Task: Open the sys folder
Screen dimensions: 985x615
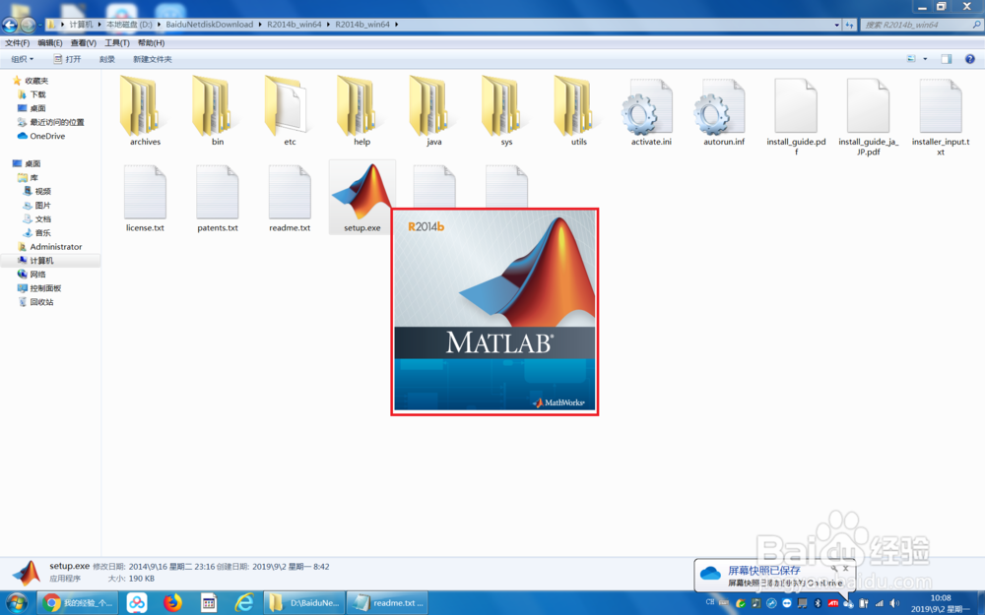Action: [x=506, y=112]
